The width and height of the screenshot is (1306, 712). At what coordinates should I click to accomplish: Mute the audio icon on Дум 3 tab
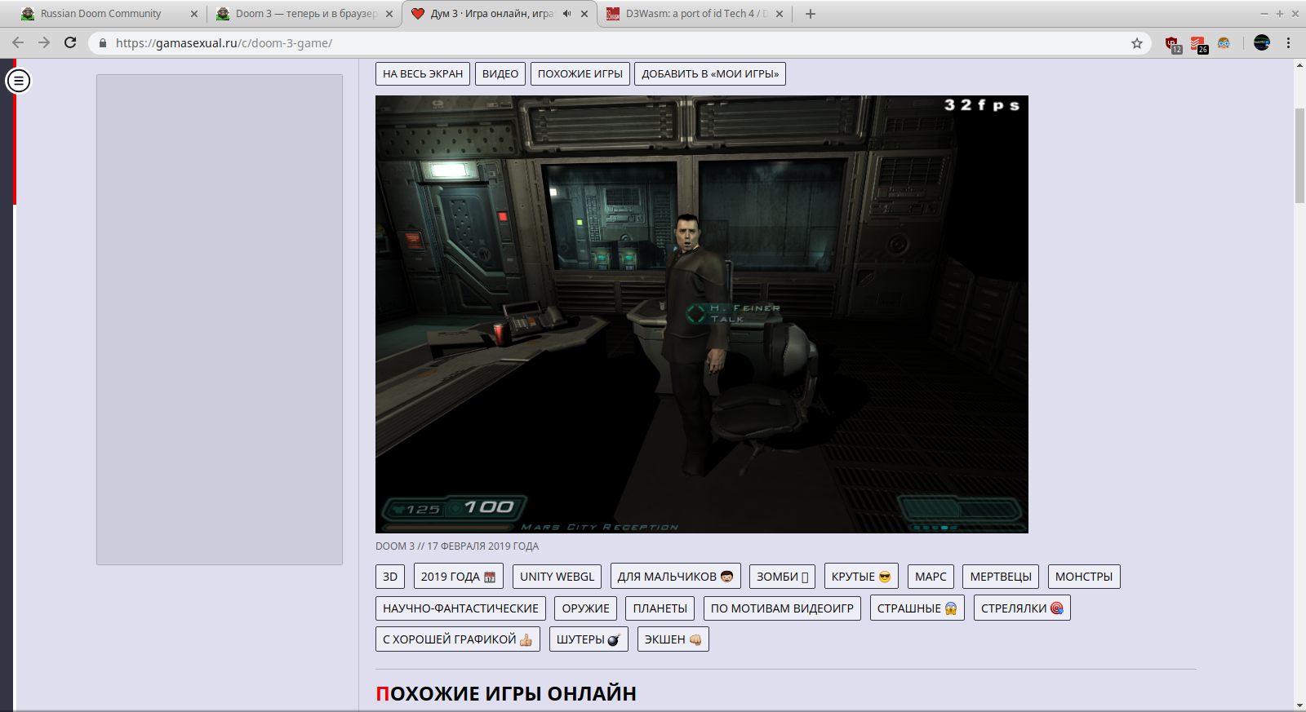point(567,14)
